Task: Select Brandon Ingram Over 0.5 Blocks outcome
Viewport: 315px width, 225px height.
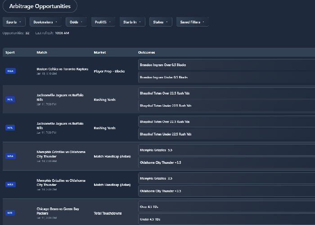Action: coord(226,65)
